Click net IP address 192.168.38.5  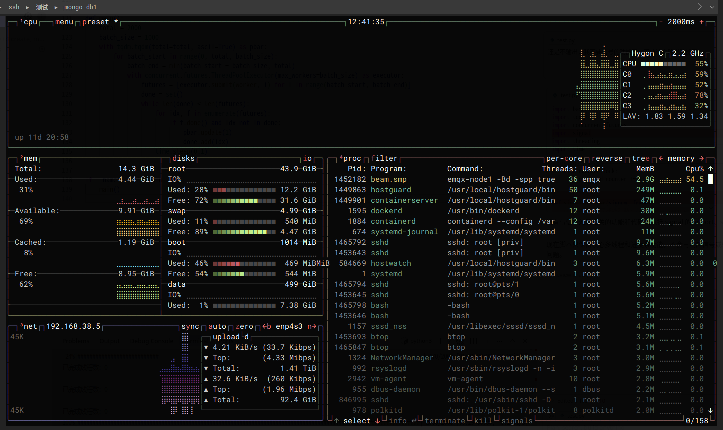click(73, 326)
